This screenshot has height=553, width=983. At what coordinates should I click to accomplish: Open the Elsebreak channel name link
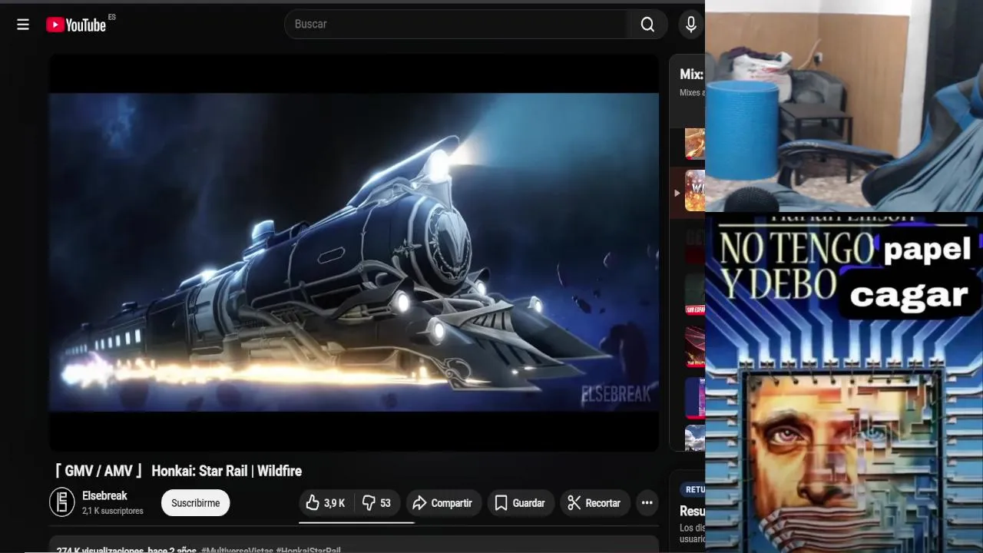[104, 496]
